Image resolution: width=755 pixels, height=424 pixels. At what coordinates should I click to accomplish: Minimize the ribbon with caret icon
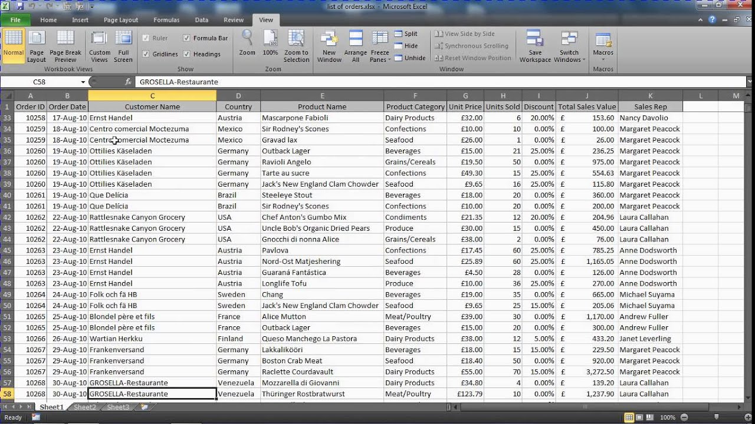point(701,20)
